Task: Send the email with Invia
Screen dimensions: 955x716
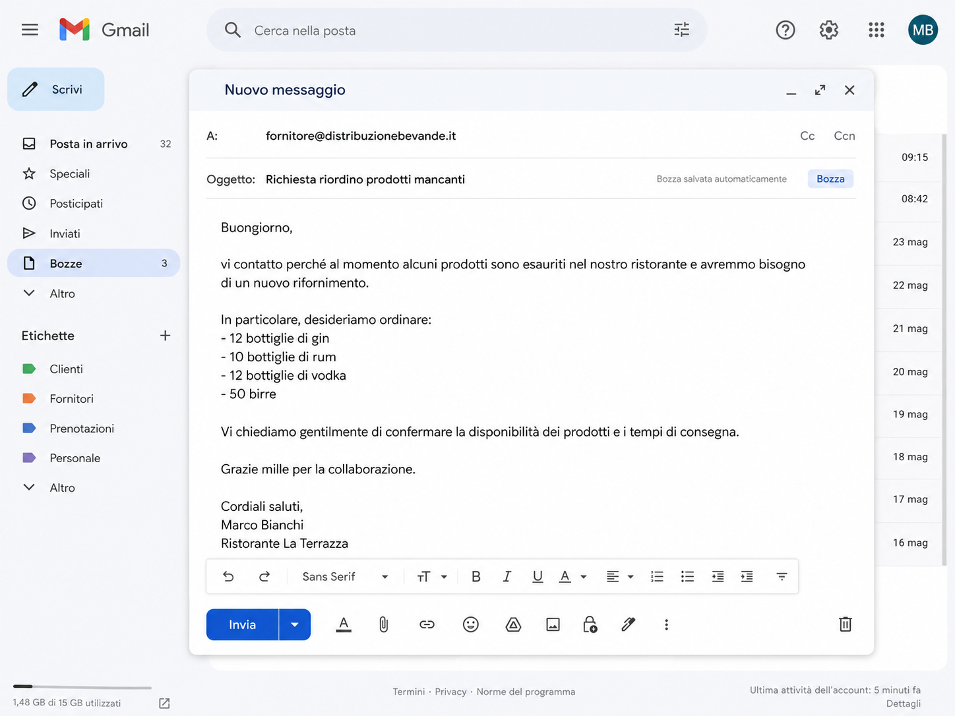Action: coord(242,624)
